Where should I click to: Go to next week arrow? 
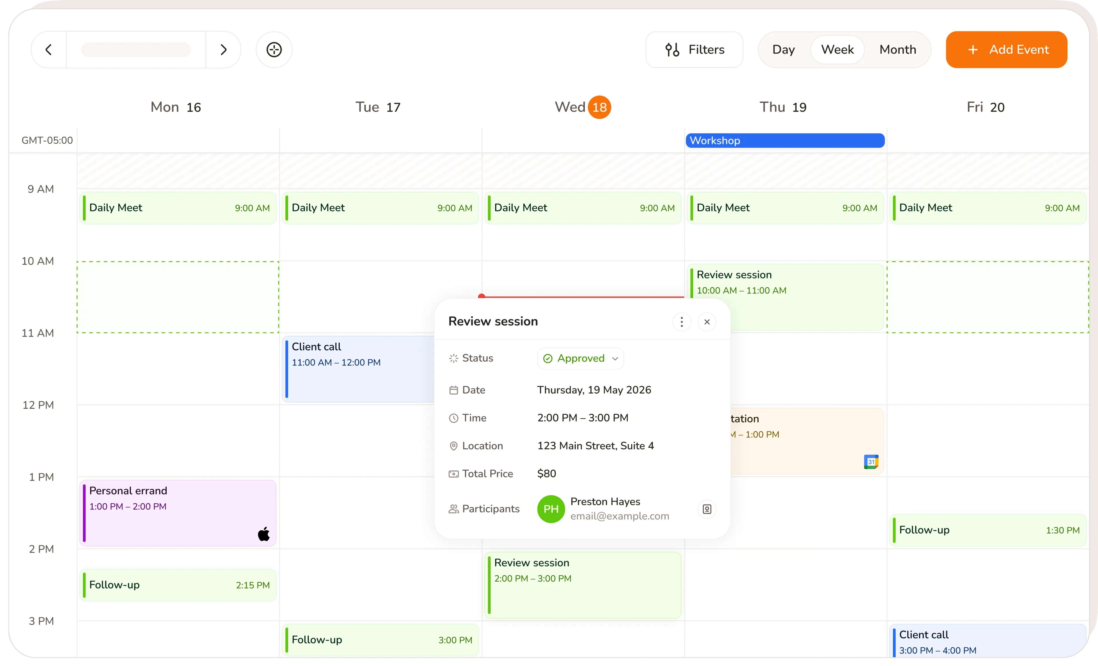point(223,49)
